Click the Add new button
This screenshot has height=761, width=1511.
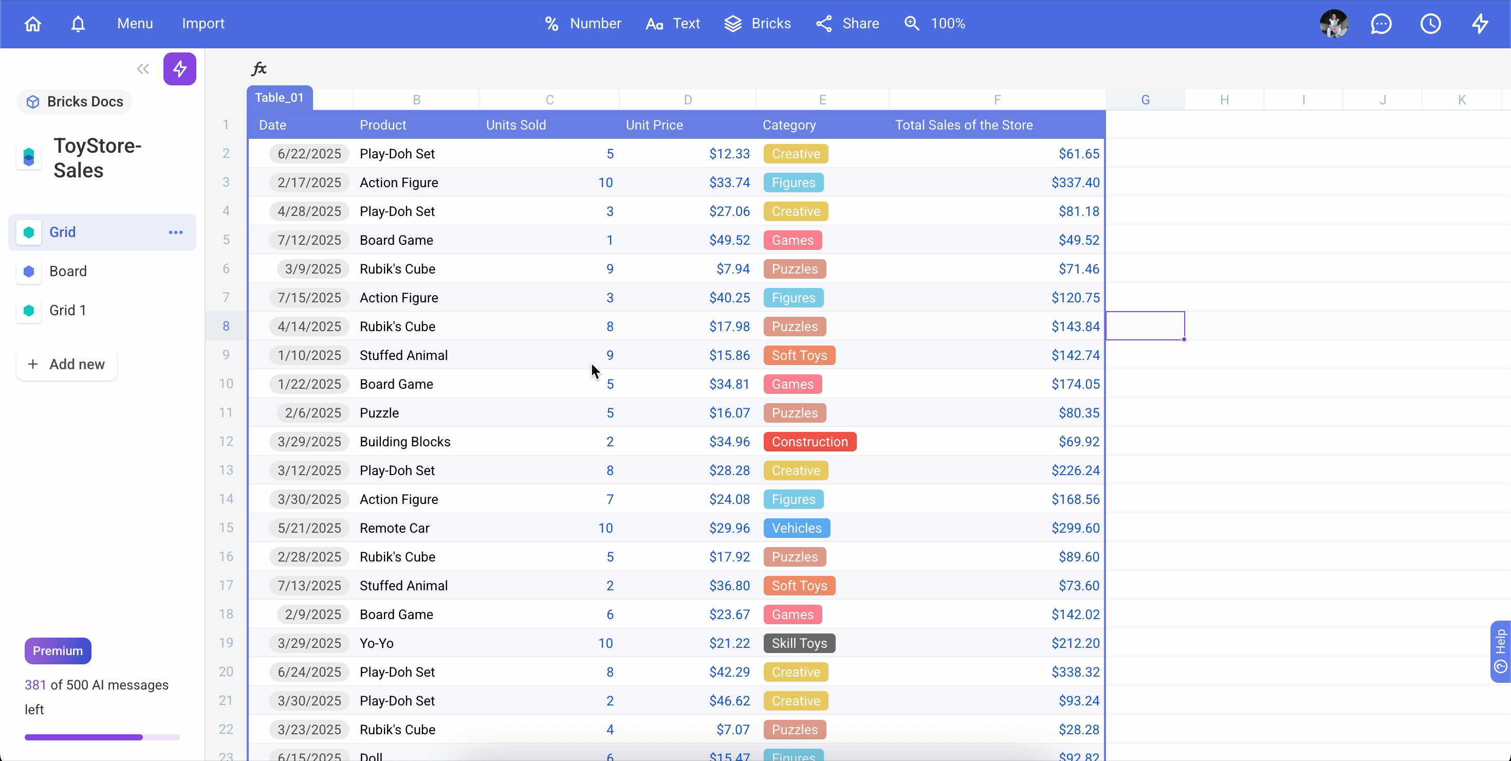point(66,365)
